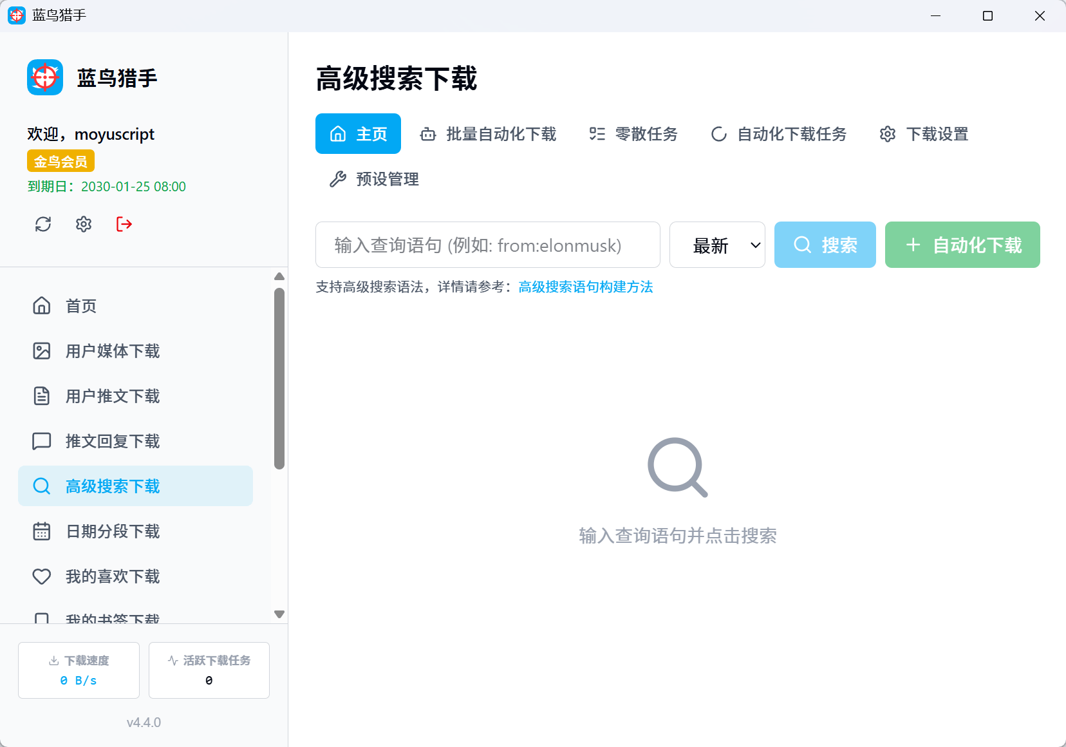This screenshot has width=1066, height=747.
Task: Open account settings gear in sidebar
Action: pos(84,224)
